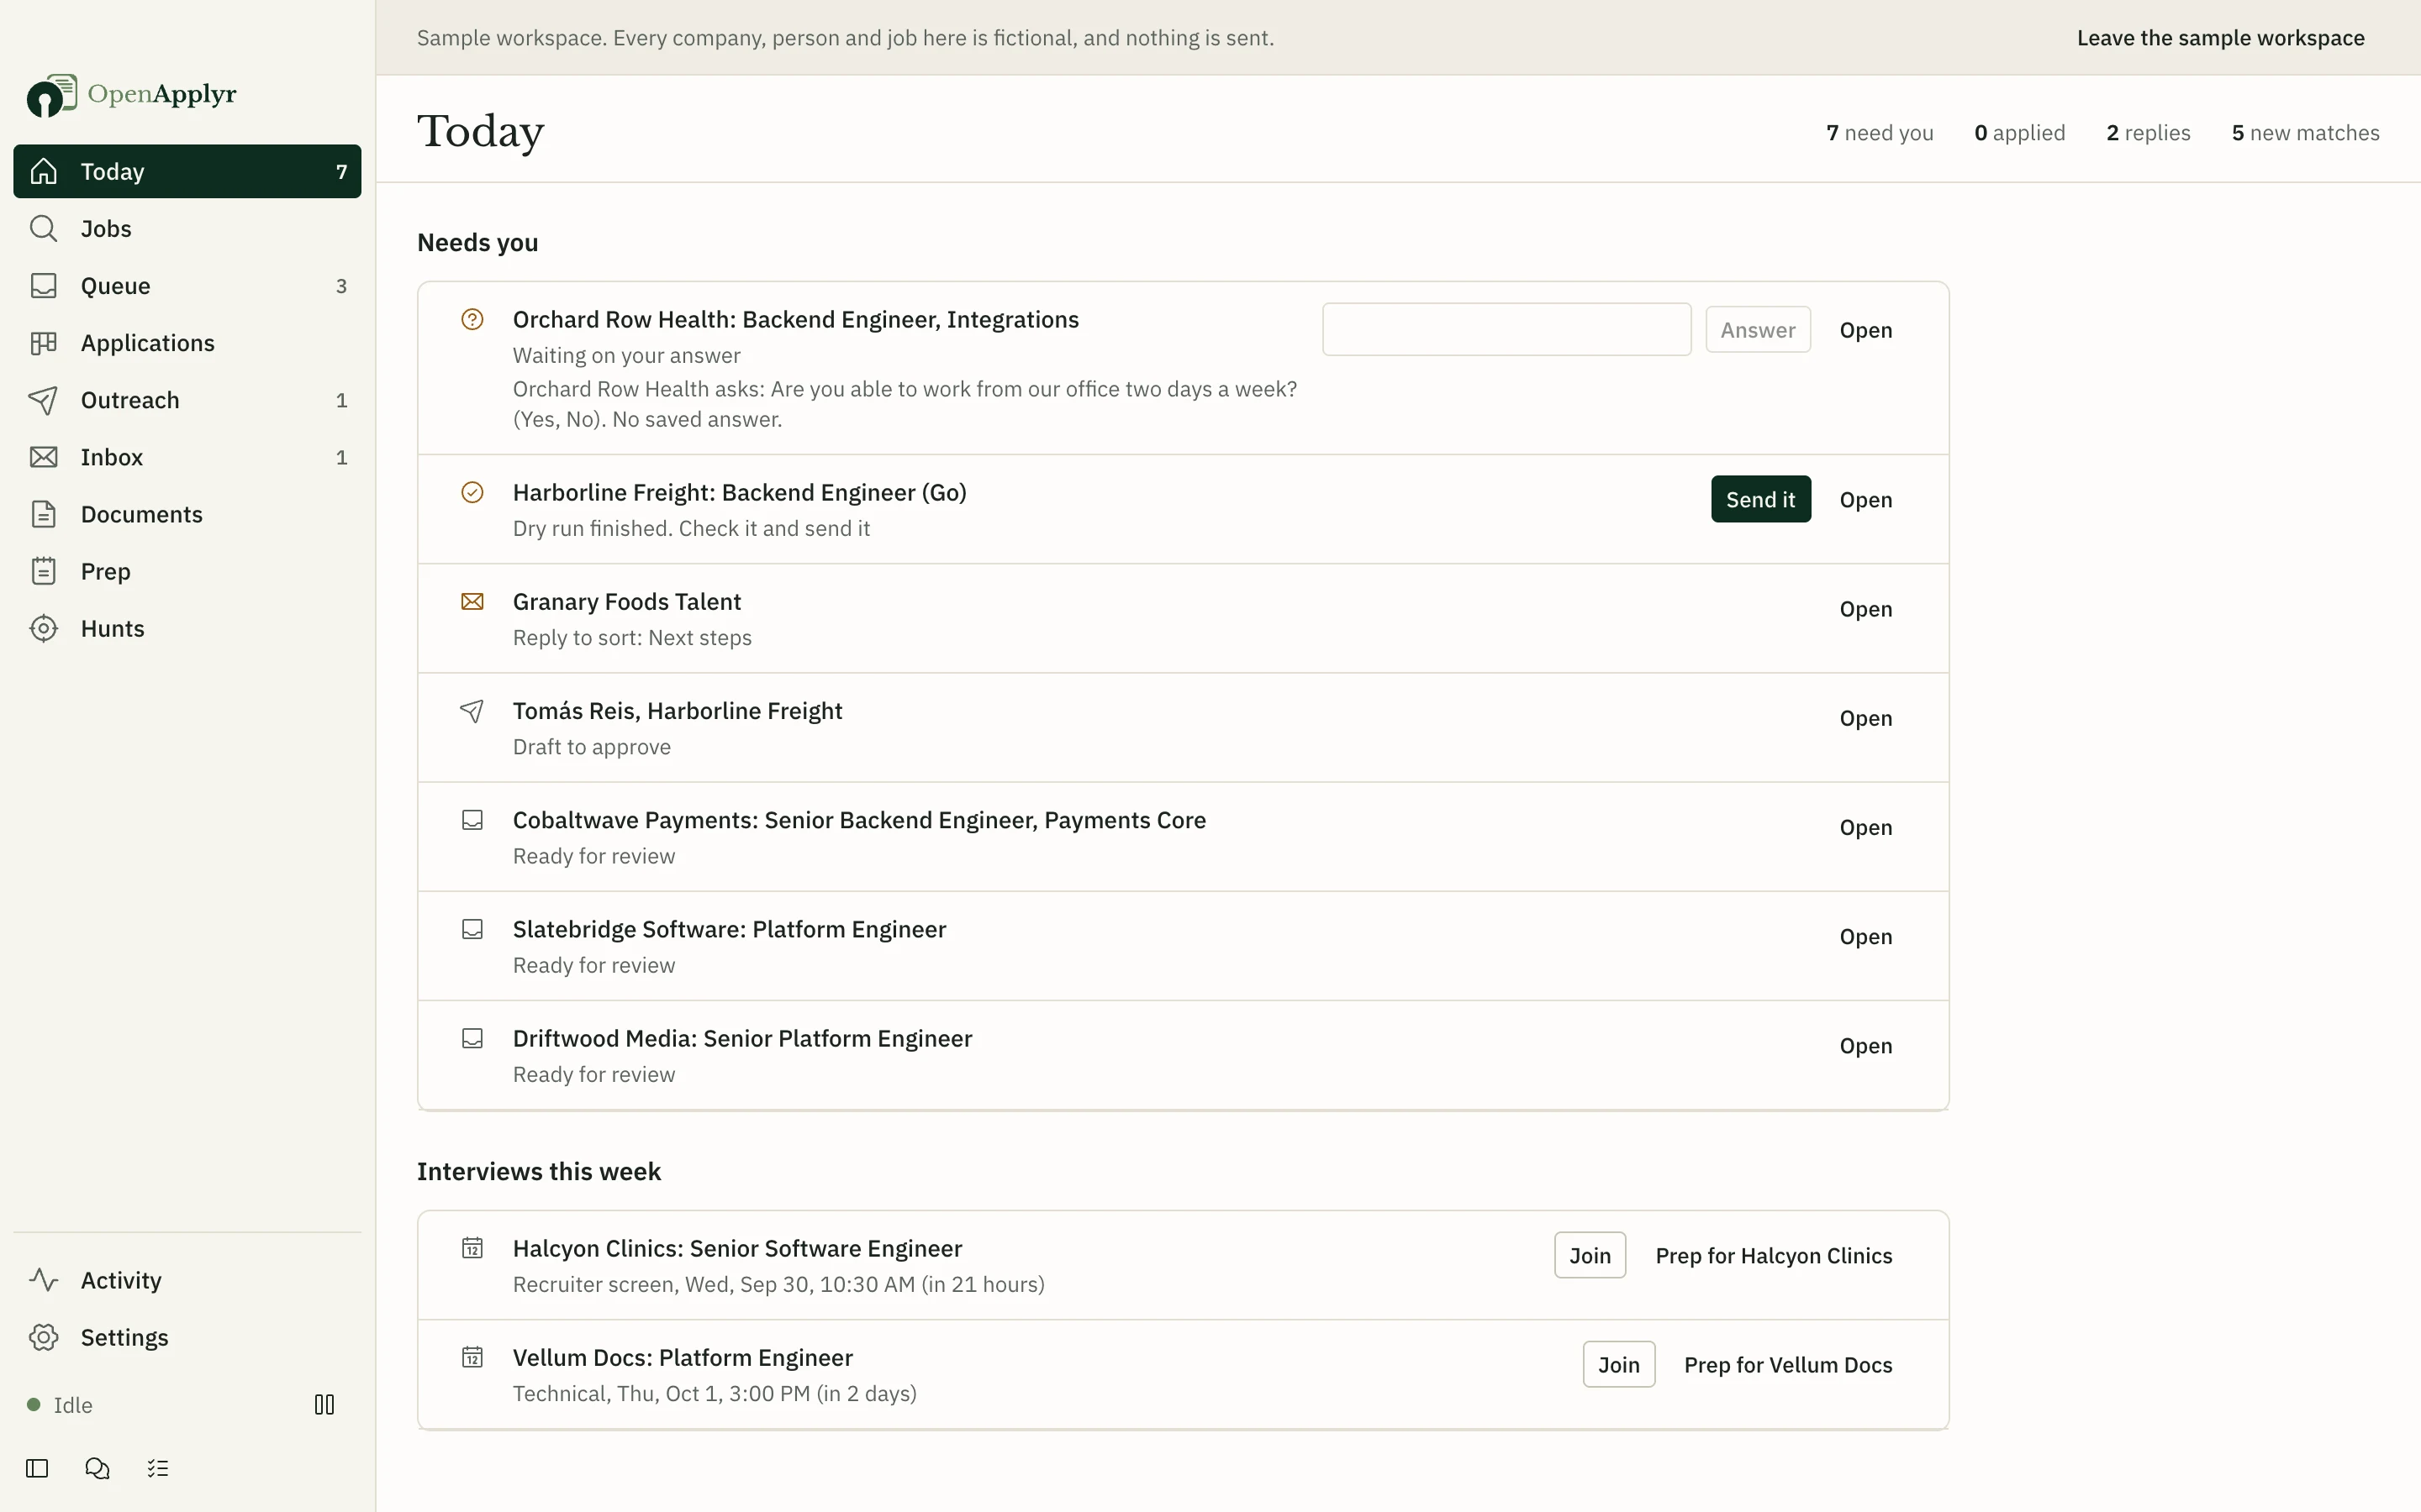This screenshot has height=1512, width=2421.
Task: Click the Activity pulse icon
Action: (43, 1280)
